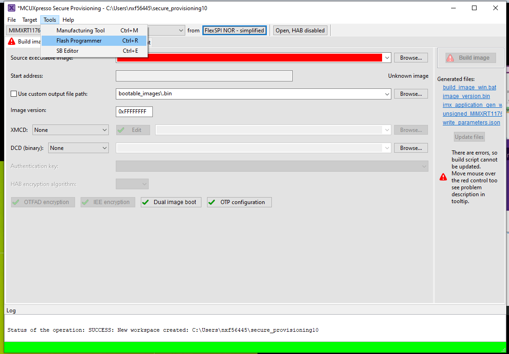This screenshot has height=354, width=509.
Task: Expand the Source executable image dropdown
Action: point(387,57)
